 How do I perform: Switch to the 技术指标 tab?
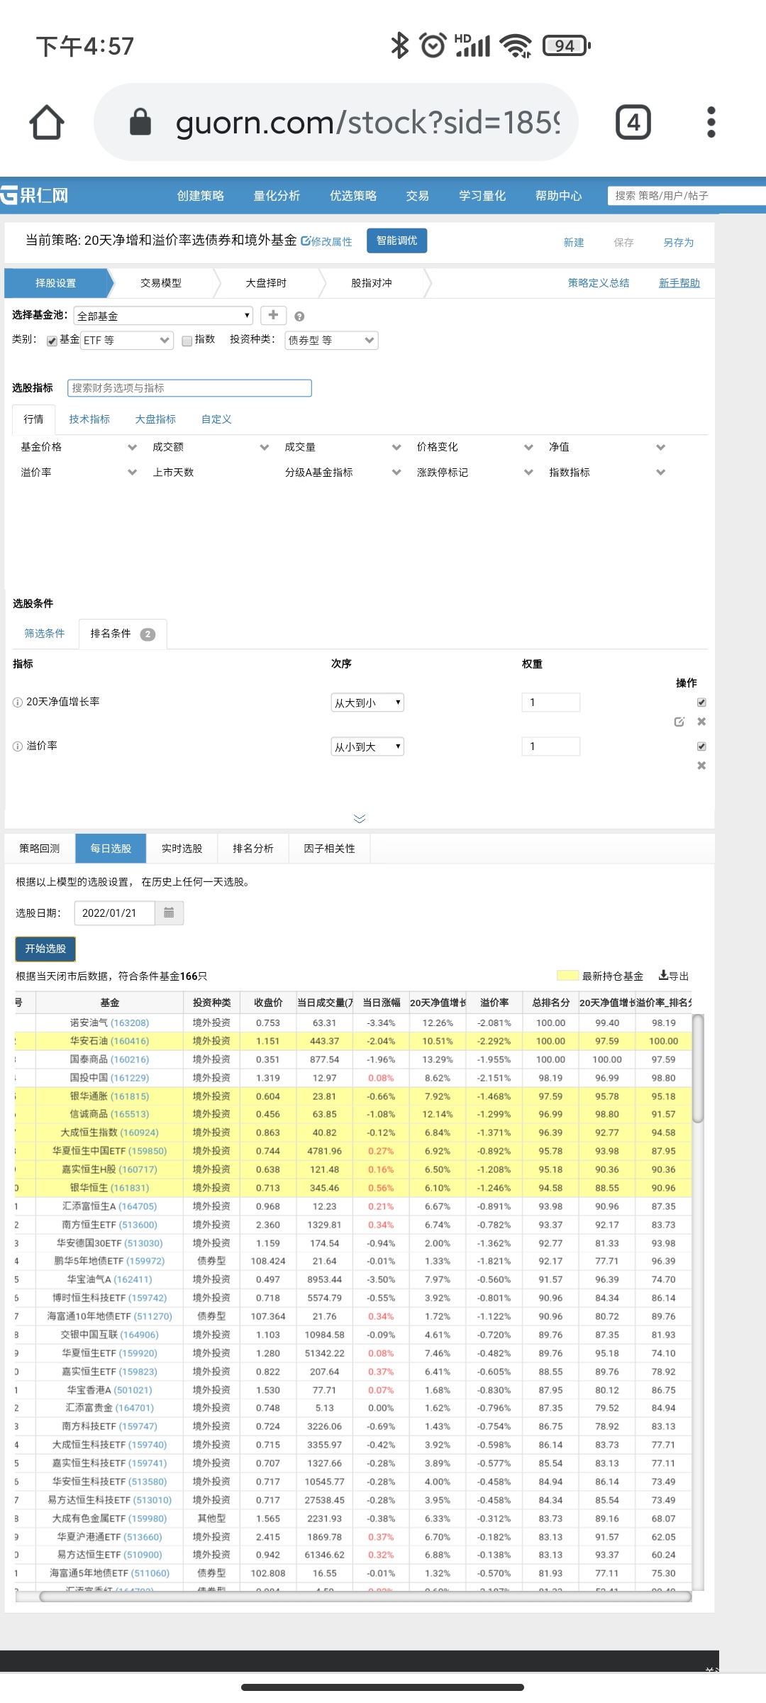click(89, 419)
